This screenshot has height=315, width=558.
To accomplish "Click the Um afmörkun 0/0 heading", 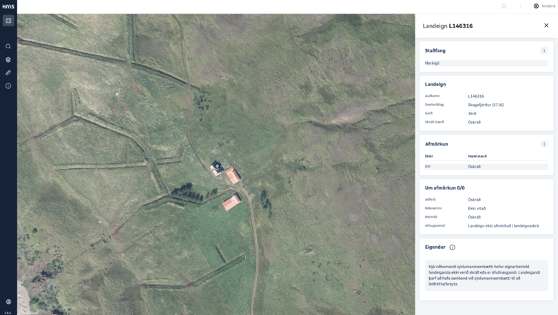I will click(444, 188).
